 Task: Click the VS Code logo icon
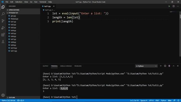click(x=2, y=2)
